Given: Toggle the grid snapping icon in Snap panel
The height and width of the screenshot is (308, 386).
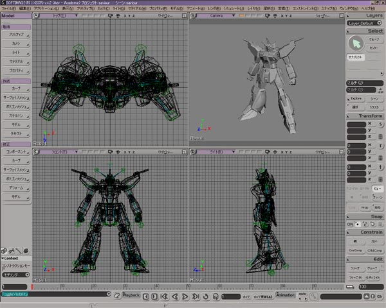Looking at the screenshot, I should (381, 224).
